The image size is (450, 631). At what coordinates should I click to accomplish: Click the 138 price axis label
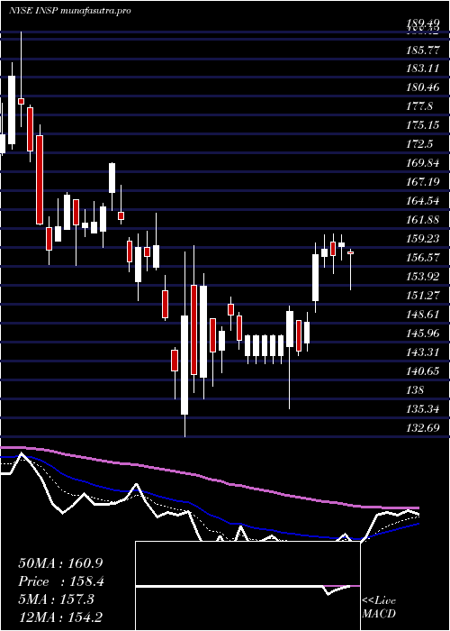(x=416, y=390)
